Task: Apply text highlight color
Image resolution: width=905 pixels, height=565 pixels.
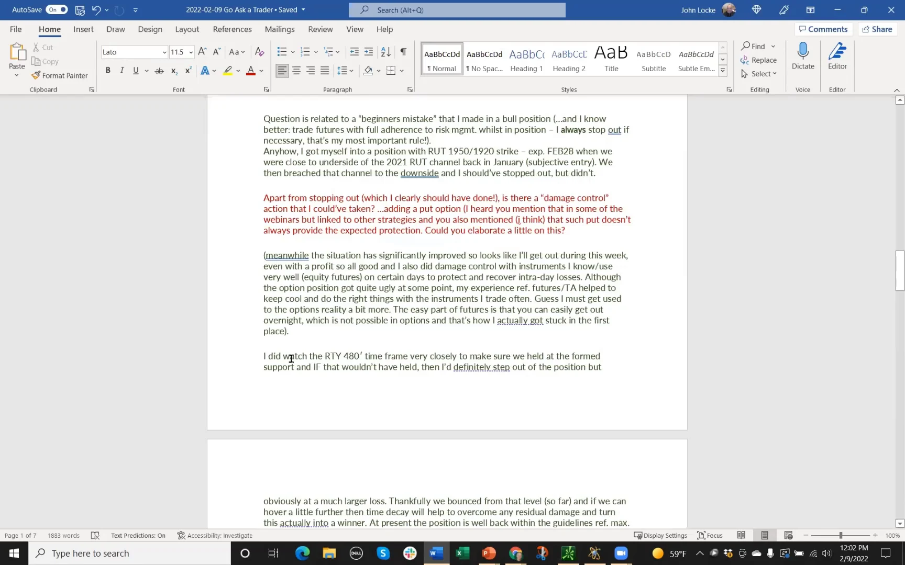Action: click(x=228, y=71)
